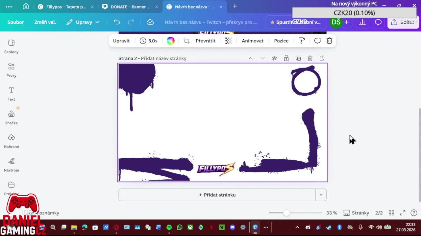Click the crop icon in toolbar
421x236 pixels.
186,41
